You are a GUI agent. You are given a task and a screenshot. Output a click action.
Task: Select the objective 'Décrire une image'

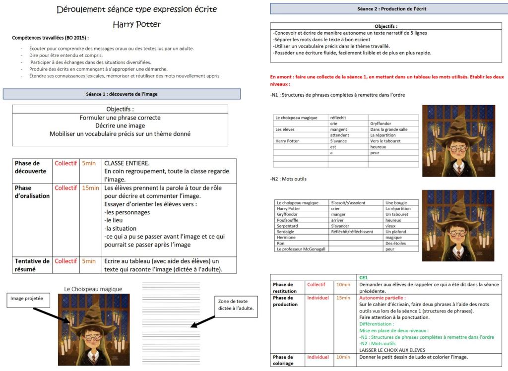click(120, 125)
